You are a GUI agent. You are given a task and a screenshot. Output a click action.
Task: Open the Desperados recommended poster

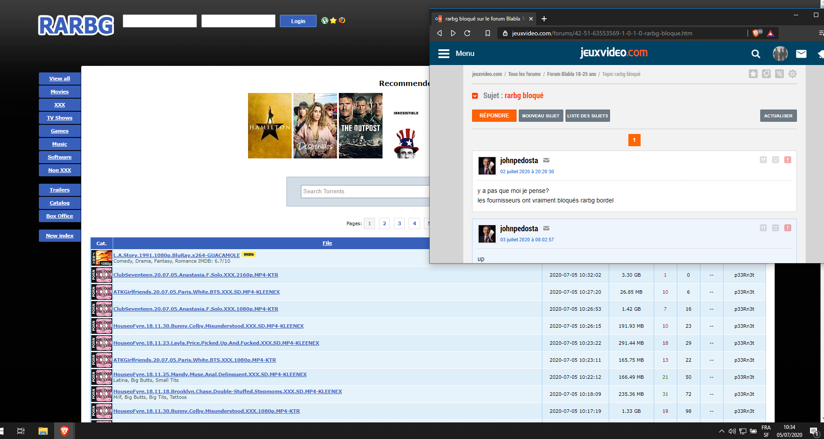click(315, 126)
